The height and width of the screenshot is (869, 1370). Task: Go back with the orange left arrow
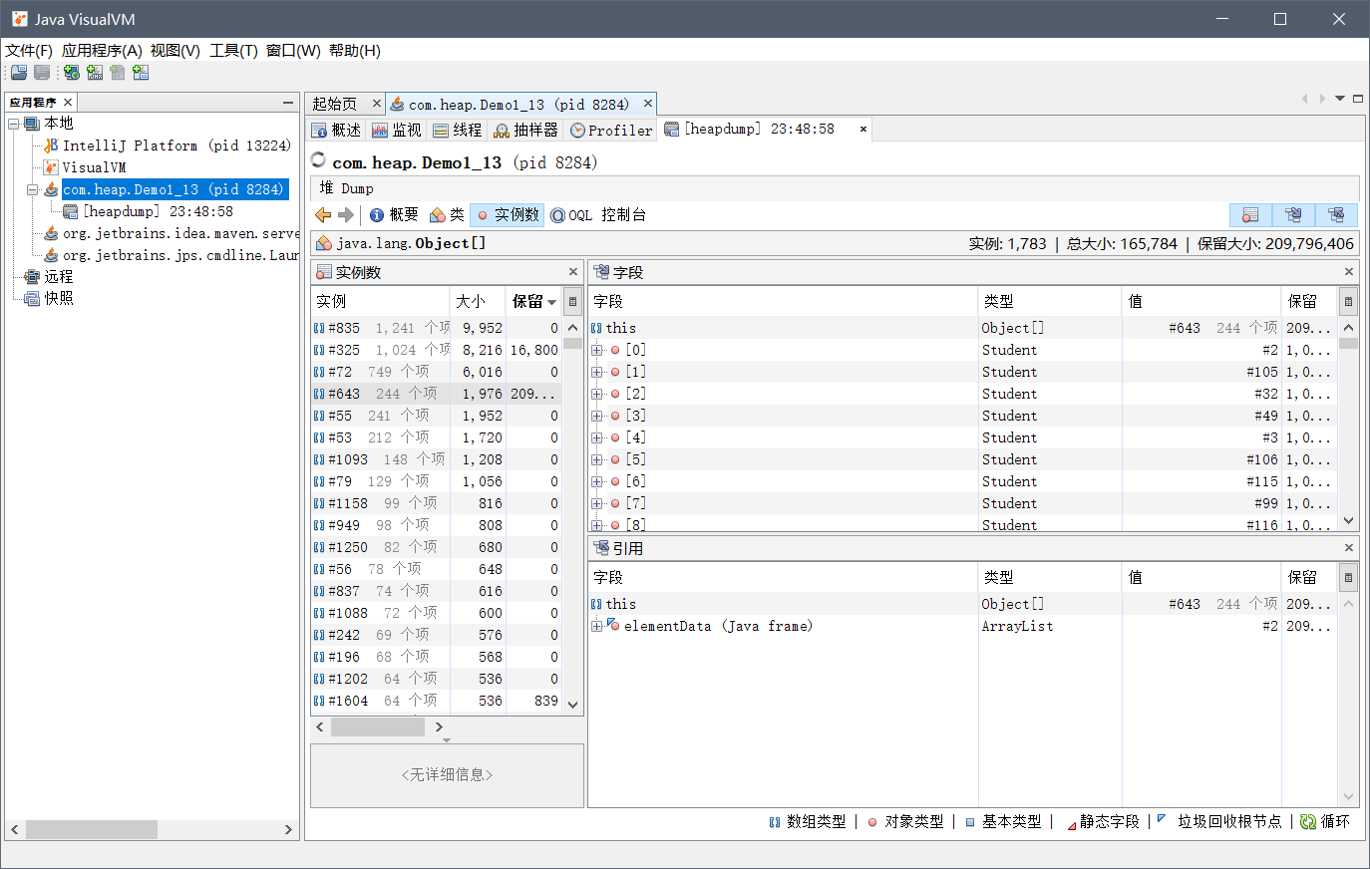point(323,214)
